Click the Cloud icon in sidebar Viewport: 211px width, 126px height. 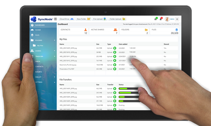tap(32, 30)
